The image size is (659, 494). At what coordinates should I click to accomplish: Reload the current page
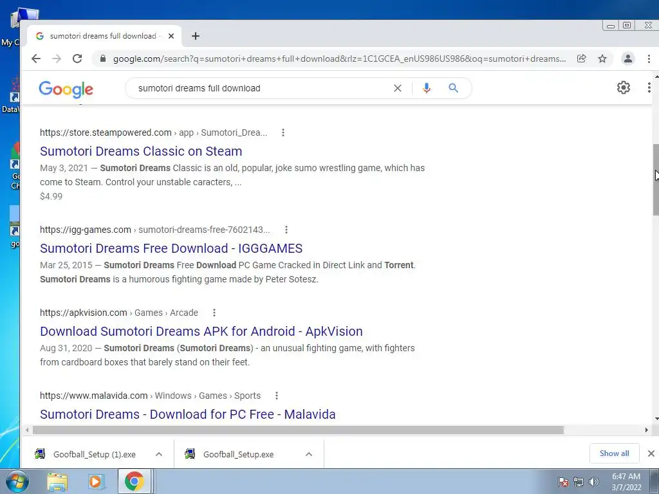pyautogui.click(x=77, y=59)
